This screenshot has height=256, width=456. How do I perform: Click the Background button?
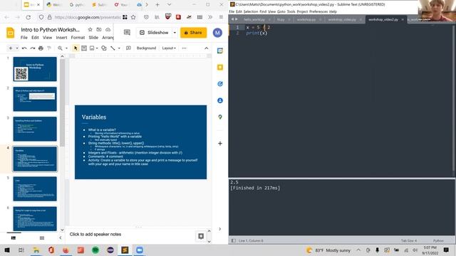tap(146, 48)
